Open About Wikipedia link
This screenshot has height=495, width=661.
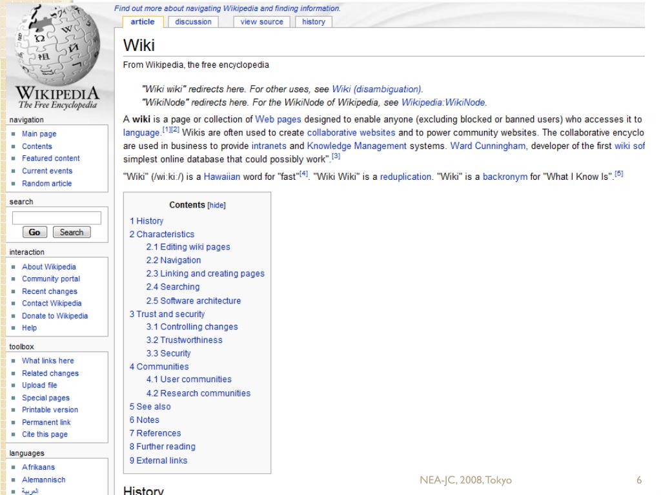[49, 267]
